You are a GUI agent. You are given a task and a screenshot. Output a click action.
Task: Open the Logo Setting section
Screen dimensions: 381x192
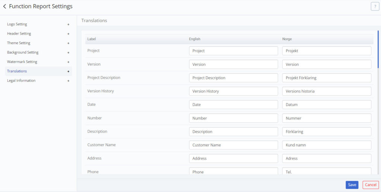tap(38, 24)
